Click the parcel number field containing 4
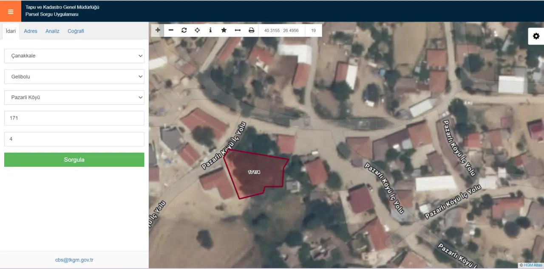This screenshot has height=269, width=544. (x=74, y=139)
